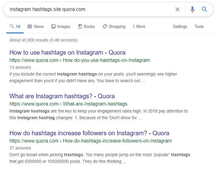Clear the search box with X icon

point(178,9)
